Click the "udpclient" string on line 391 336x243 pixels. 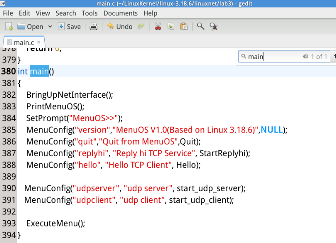pos(94,200)
